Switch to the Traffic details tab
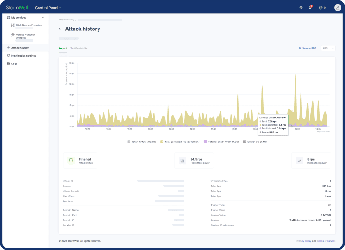345x250 pixels. click(x=79, y=48)
